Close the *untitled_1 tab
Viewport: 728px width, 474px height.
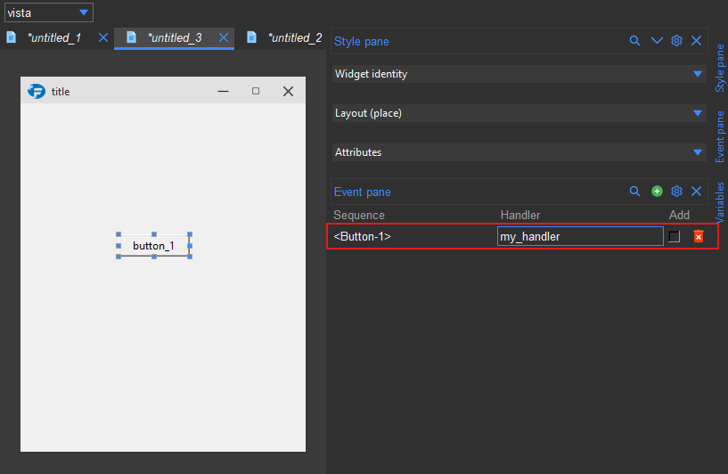coord(103,37)
